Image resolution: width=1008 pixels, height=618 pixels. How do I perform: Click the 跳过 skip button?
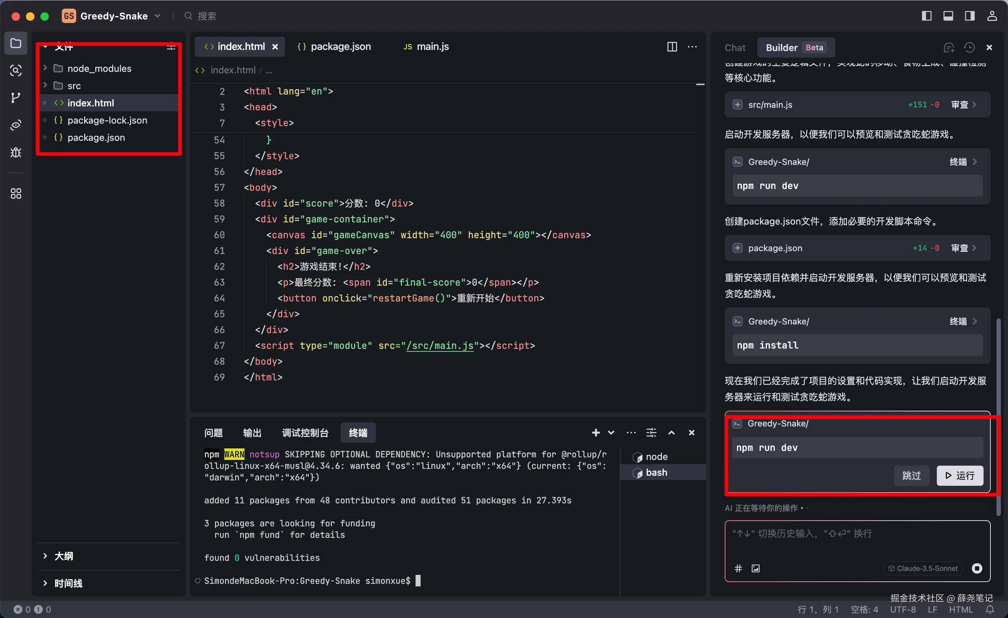point(911,475)
